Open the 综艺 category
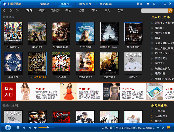 (x=68, y=10)
